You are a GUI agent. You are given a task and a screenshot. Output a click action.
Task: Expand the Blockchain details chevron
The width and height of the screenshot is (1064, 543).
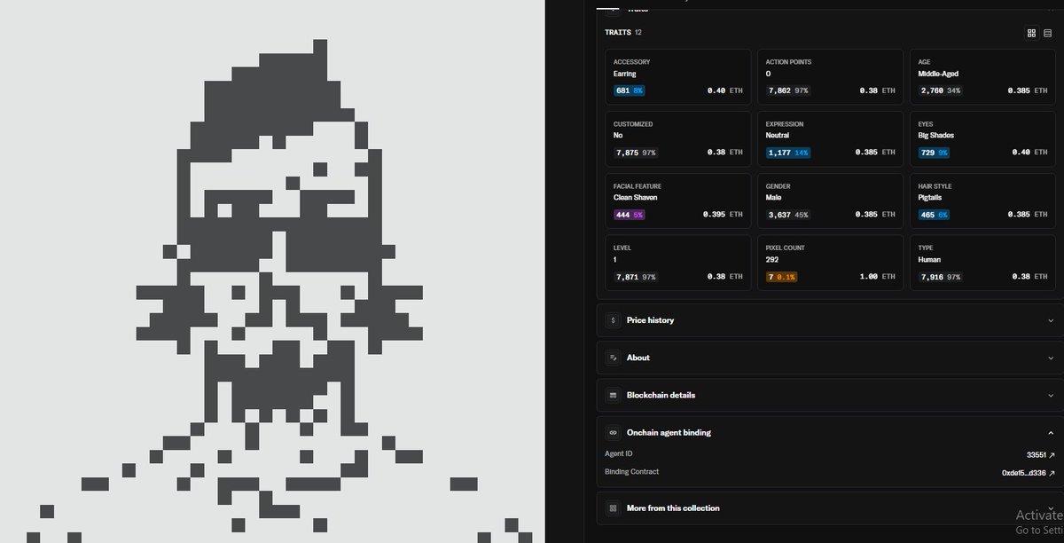(x=1051, y=395)
